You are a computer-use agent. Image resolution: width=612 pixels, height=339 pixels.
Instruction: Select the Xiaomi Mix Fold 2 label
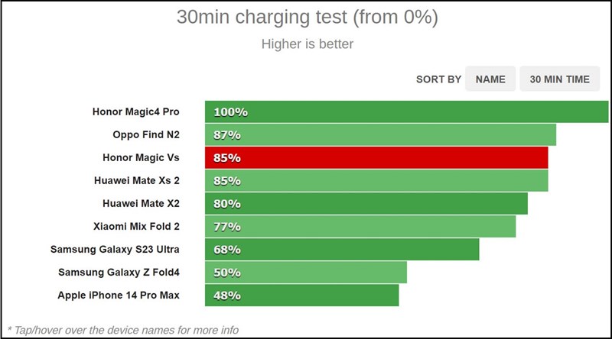136,227
